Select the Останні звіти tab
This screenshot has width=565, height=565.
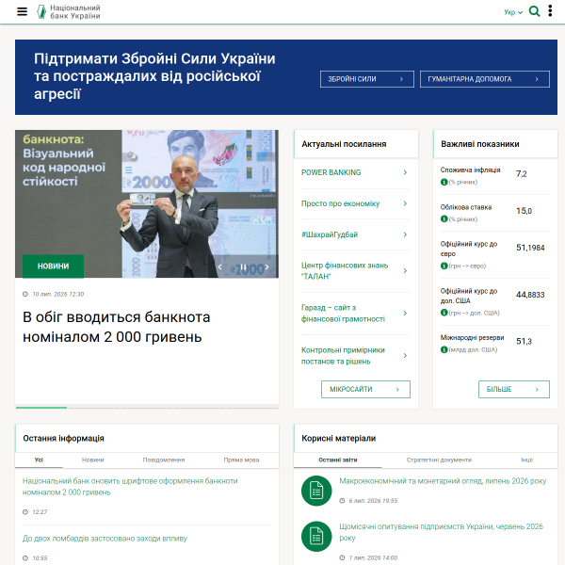click(338, 460)
